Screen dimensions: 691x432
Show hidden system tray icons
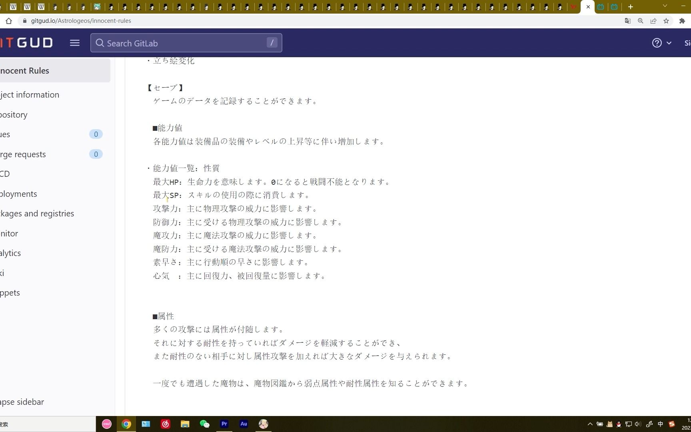pyautogui.click(x=590, y=424)
